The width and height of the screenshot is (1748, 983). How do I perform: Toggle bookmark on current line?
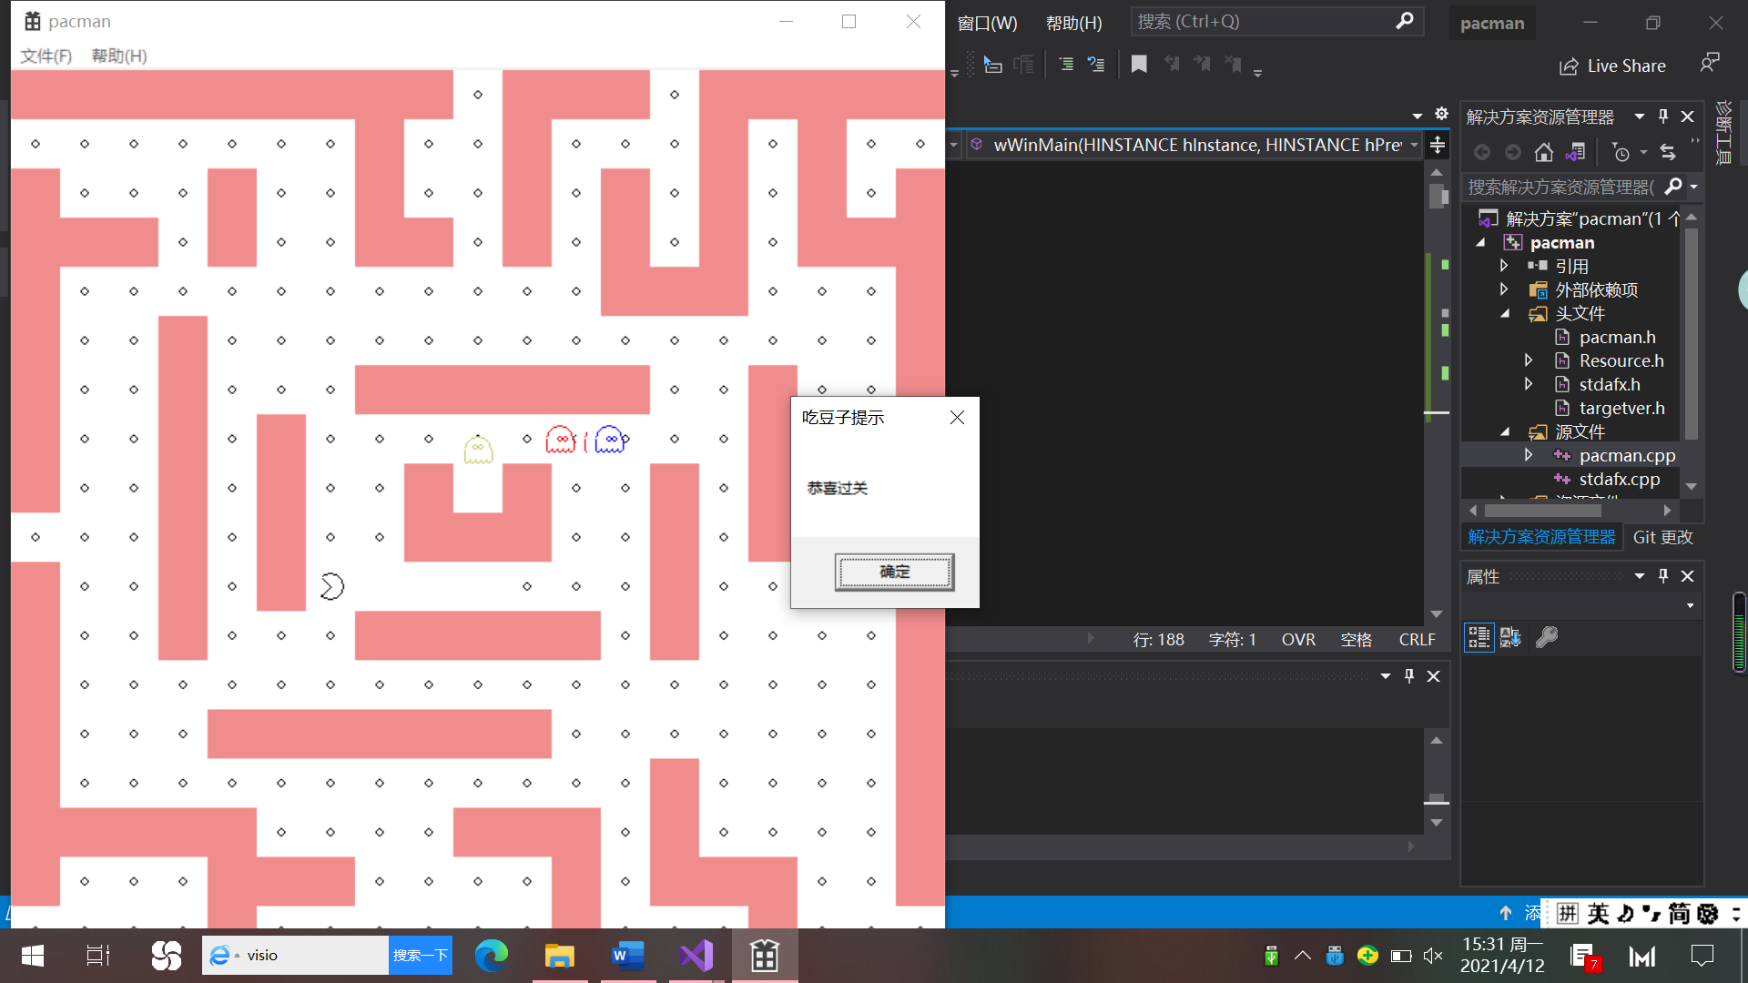click(1139, 64)
